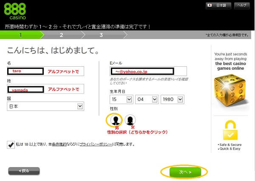The image size is (255, 181).
Task: Select the male gender icon
Action: [115, 120]
